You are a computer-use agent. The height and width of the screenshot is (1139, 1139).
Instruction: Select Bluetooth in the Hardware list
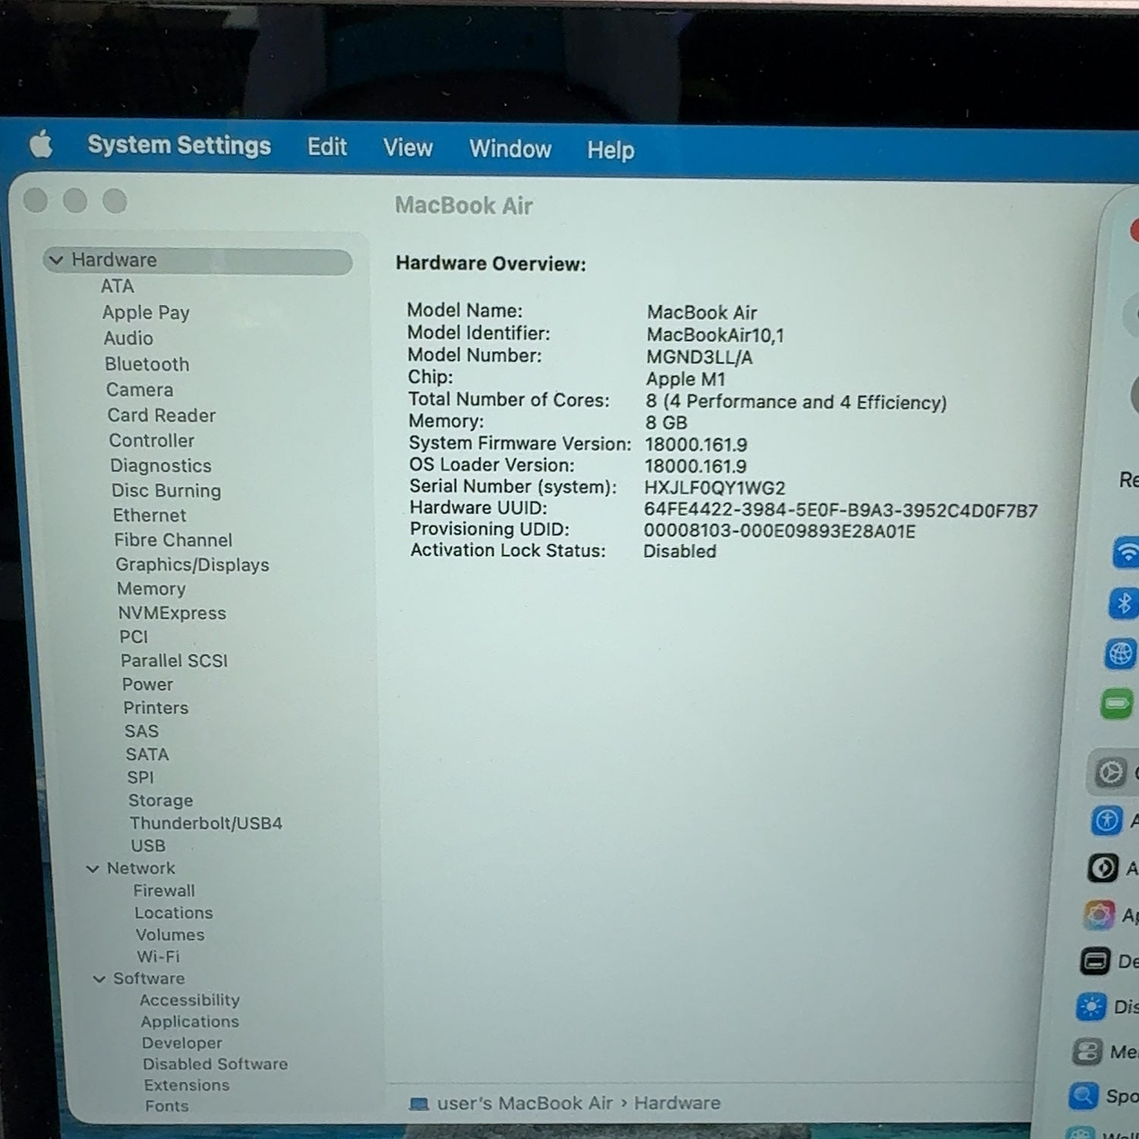pyautogui.click(x=147, y=364)
